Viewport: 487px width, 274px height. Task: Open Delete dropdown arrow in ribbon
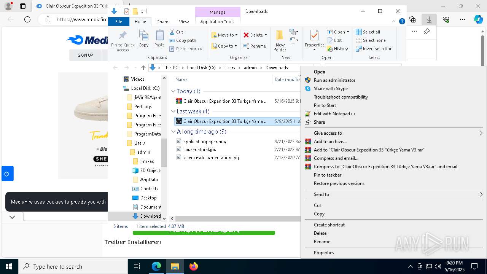[266, 35]
